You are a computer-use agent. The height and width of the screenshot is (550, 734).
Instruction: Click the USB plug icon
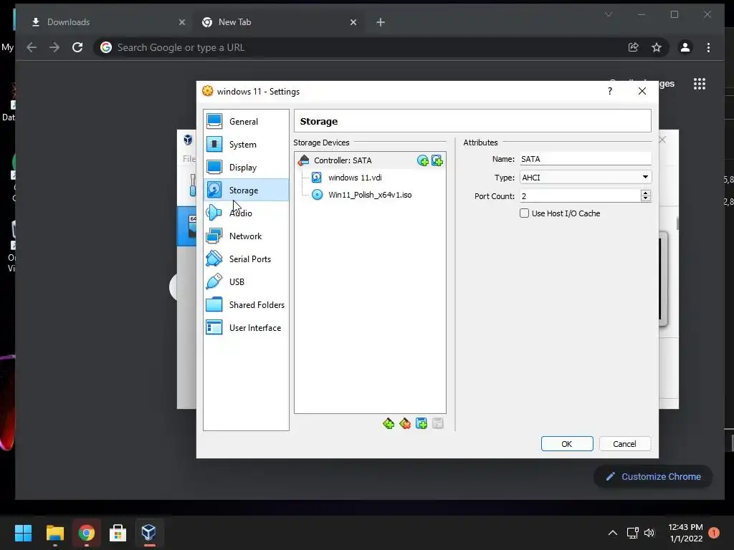click(214, 281)
